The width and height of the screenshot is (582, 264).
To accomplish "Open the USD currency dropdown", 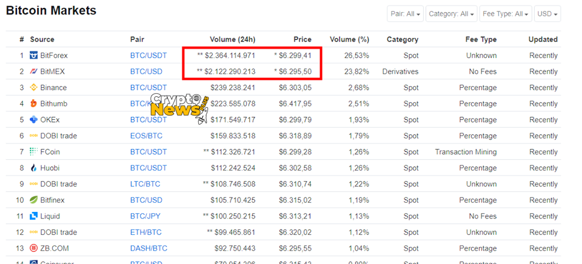I will click(547, 14).
